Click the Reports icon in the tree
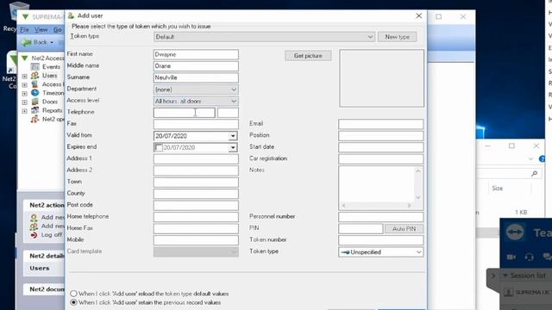The image size is (552, 310). point(34,110)
